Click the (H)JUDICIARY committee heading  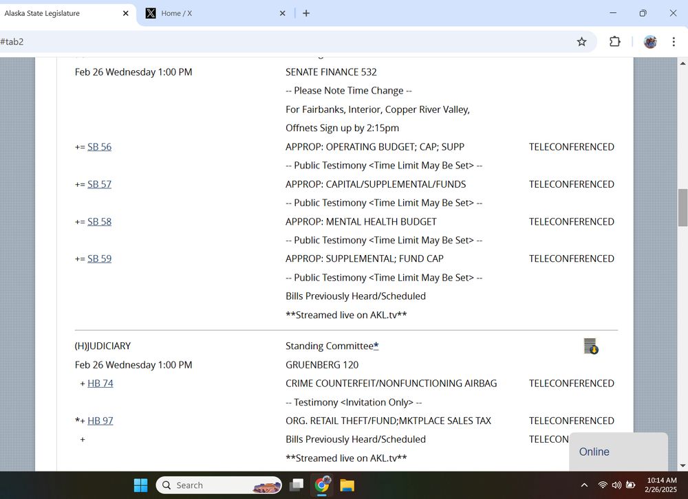(103, 346)
